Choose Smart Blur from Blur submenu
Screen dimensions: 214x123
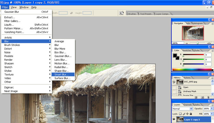63,74
